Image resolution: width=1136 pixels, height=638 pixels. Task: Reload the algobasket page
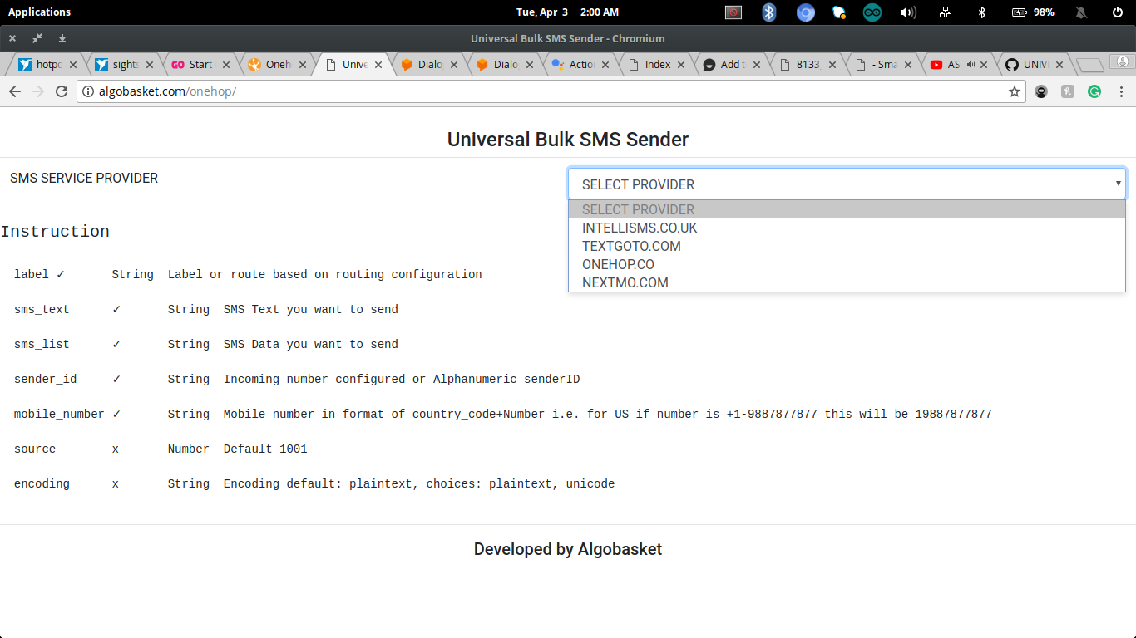(x=61, y=91)
